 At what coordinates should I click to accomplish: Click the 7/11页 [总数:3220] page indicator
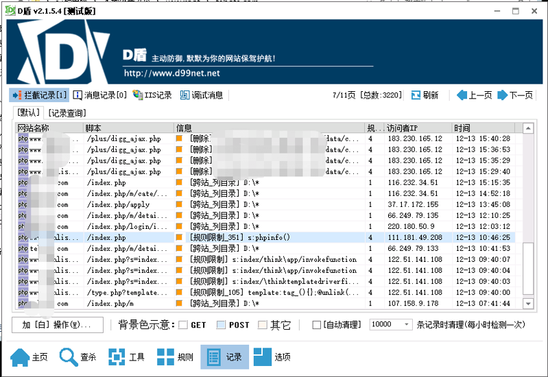point(367,95)
